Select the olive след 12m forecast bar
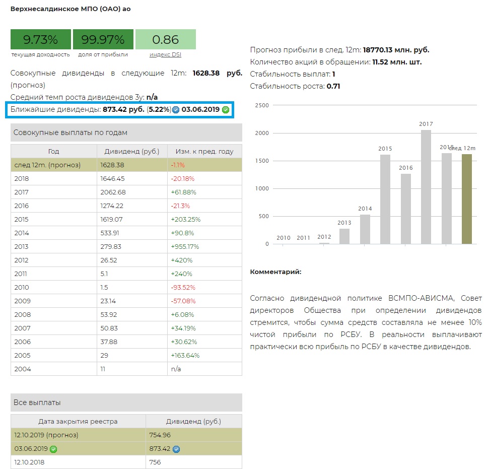 coord(466,198)
